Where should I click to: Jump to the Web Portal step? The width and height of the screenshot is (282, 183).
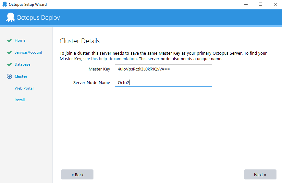(x=24, y=88)
